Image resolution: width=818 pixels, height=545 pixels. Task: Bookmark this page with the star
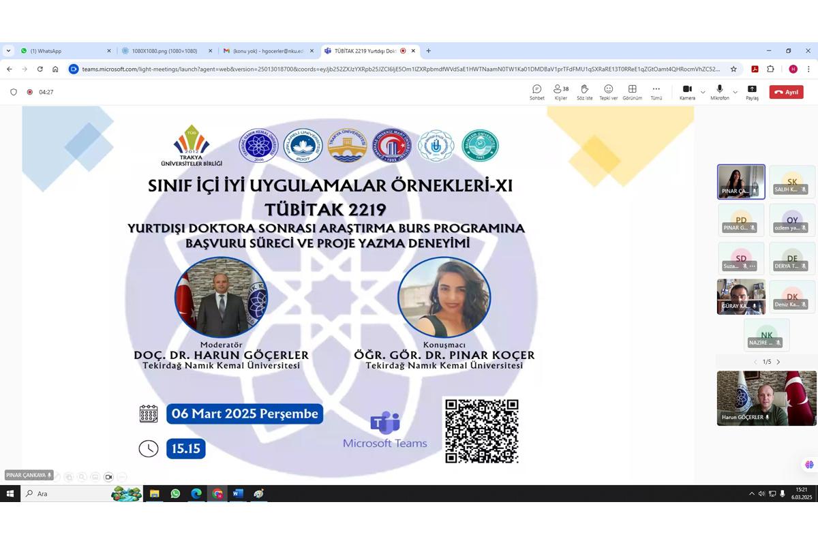pyautogui.click(x=733, y=69)
